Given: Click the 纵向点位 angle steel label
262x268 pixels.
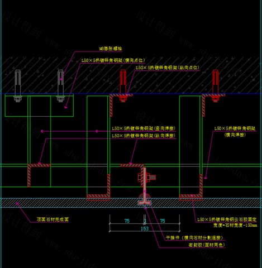Looking at the screenshot, I should point(168,68).
